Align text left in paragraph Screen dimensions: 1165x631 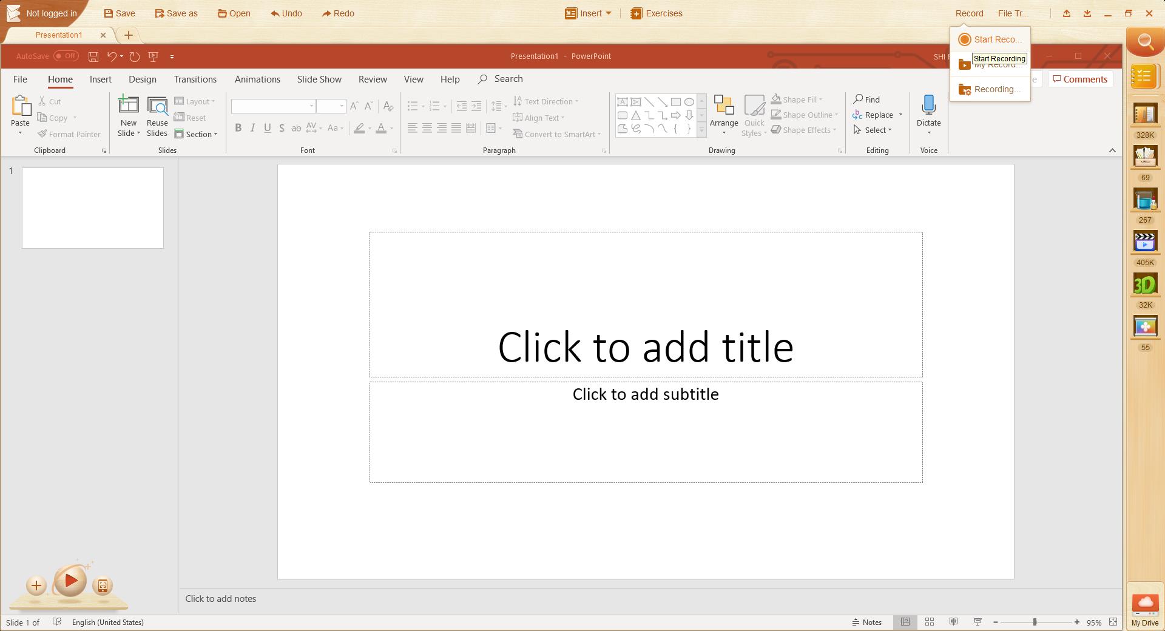(413, 128)
